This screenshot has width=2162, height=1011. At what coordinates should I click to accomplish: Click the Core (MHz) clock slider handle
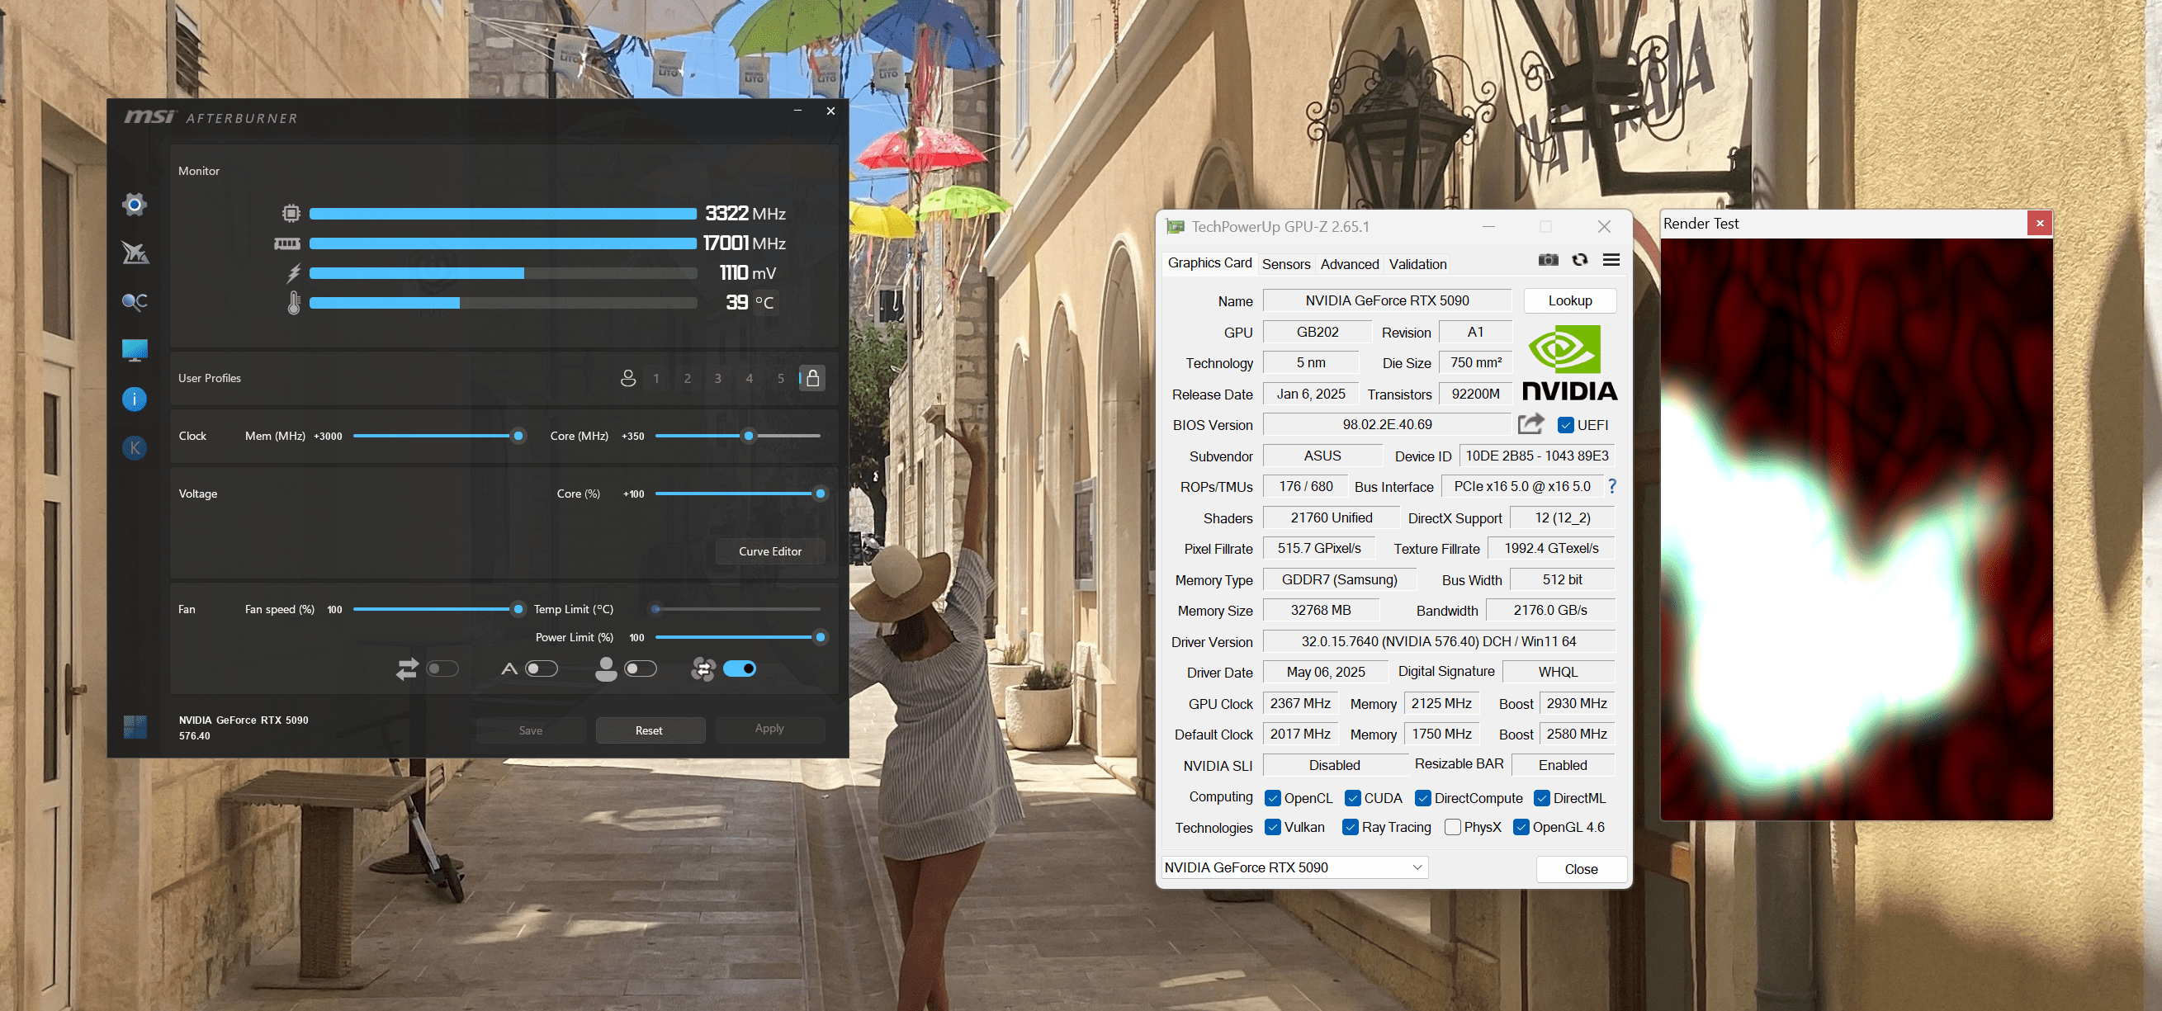pos(749,437)
